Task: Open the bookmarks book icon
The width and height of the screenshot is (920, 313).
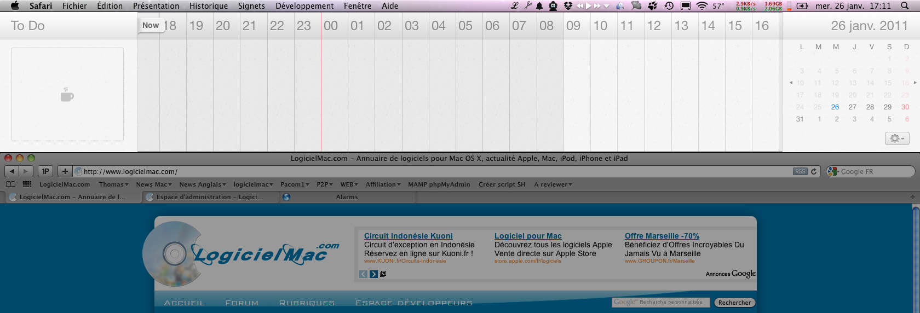Action: pos(10,184)
